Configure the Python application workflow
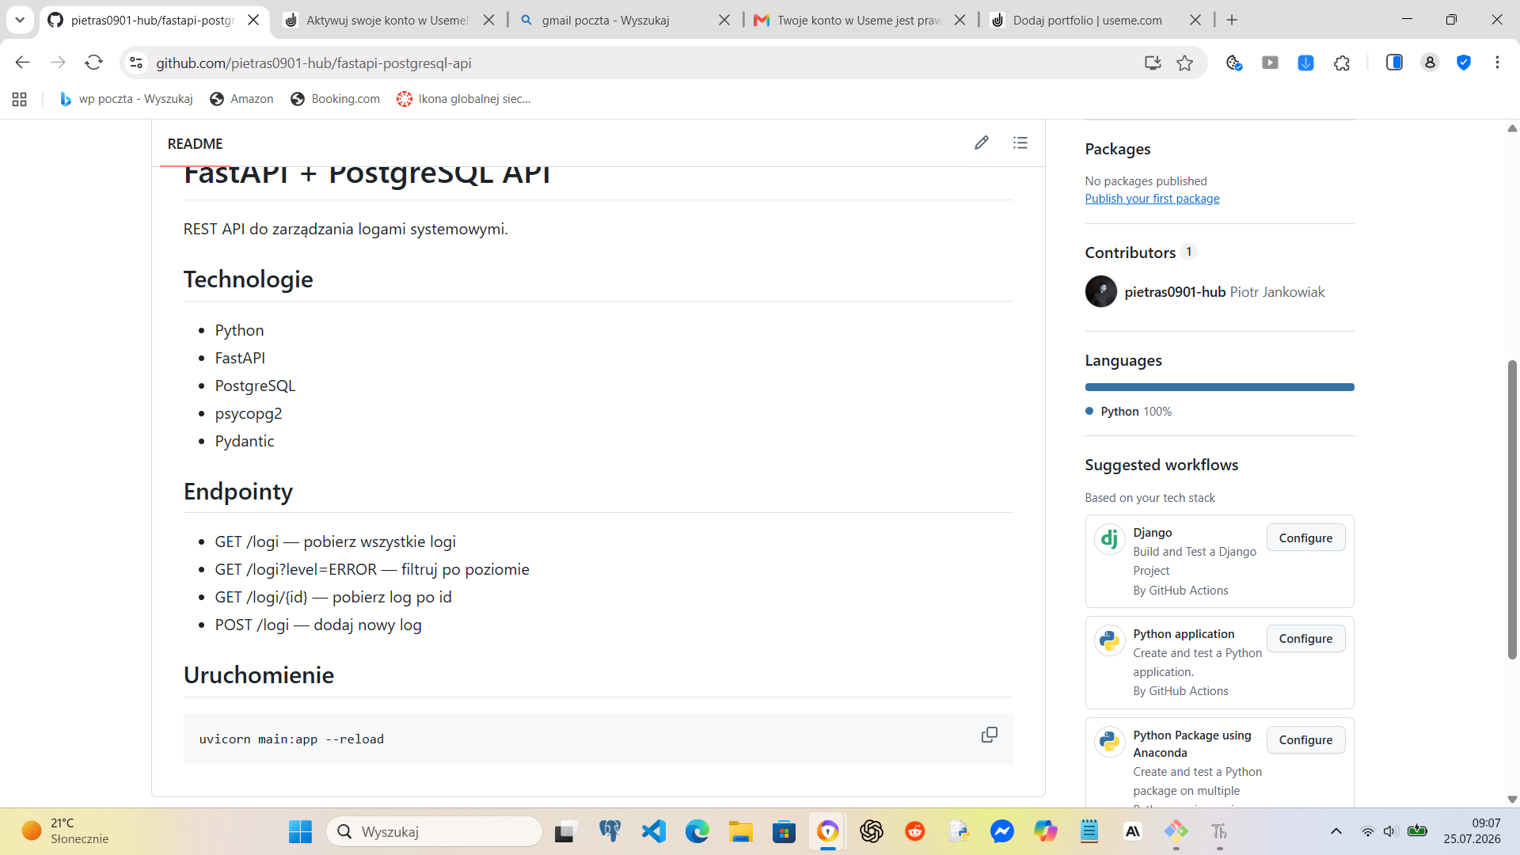Image resolution: width=1520 pixels, height=855 pixels. click(x=1305, y=639)
